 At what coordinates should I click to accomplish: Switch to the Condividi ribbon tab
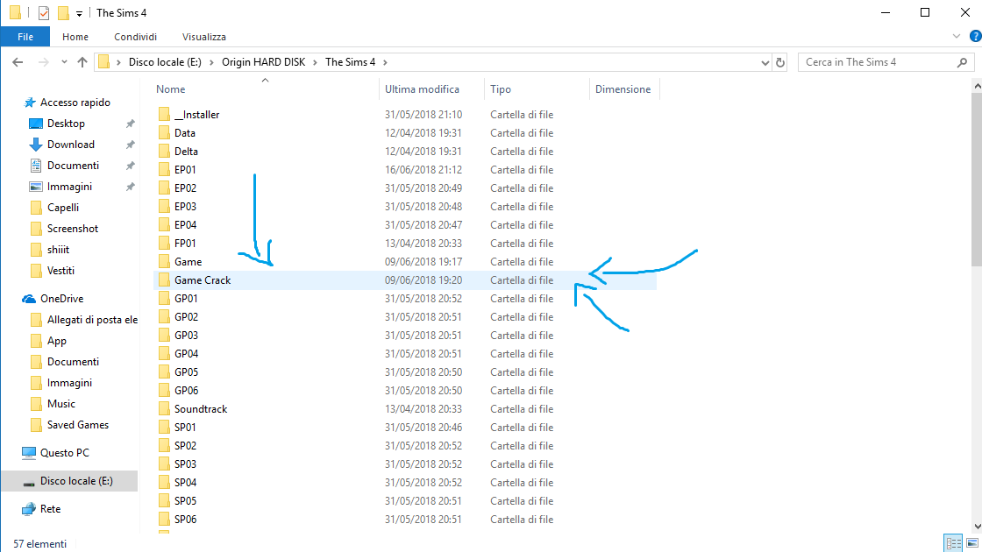coord(135,37)
